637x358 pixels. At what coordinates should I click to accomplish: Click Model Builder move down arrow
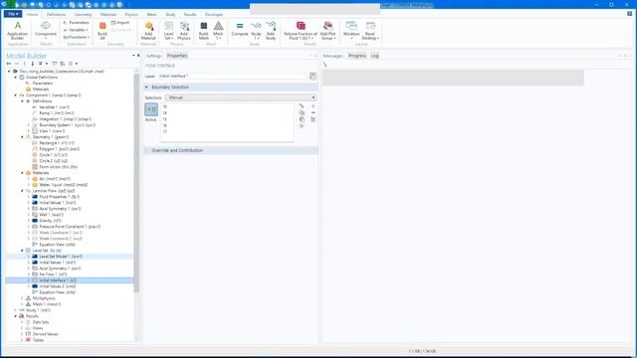tap(33, 64)
